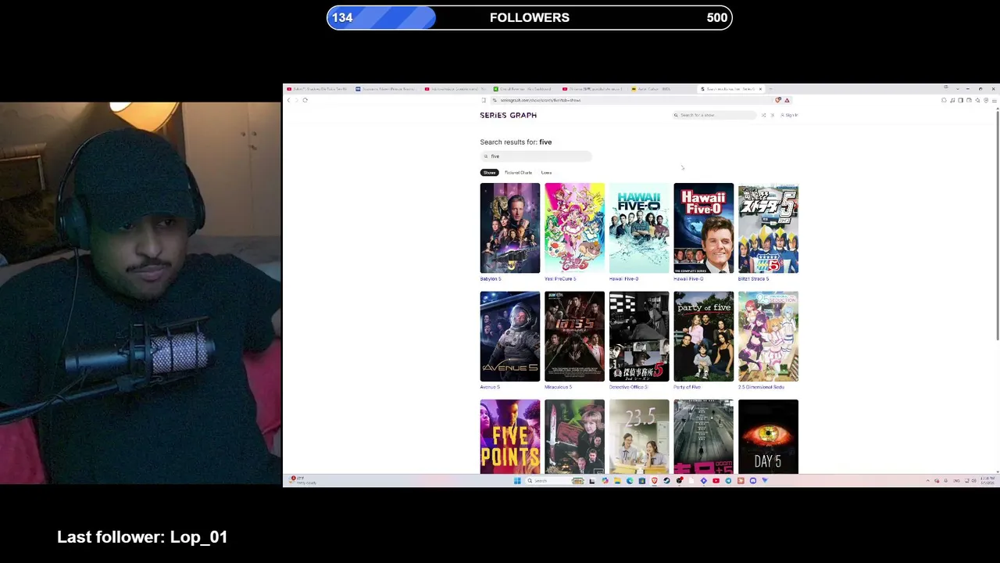Open the Brave browser taskbar icon
1000x563 pixels.
pos(655,481)
